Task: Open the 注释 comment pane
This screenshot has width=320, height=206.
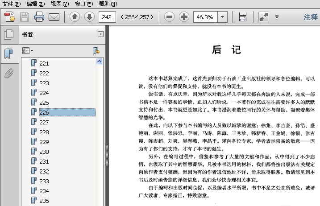Action: (x=311, y=17)
